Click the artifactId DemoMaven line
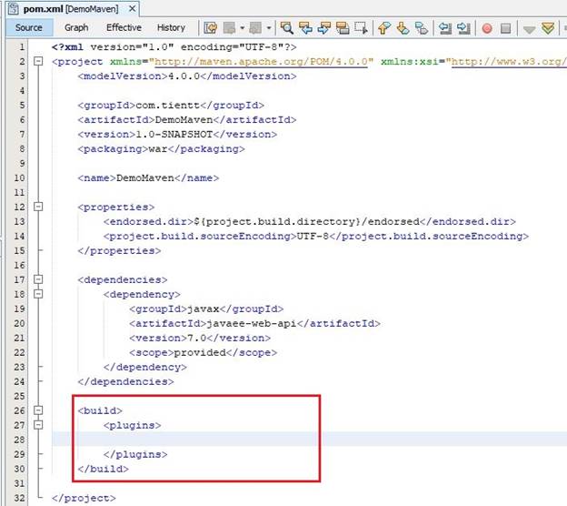This screenshot has height=506, width=567. (x=187, y=120)
